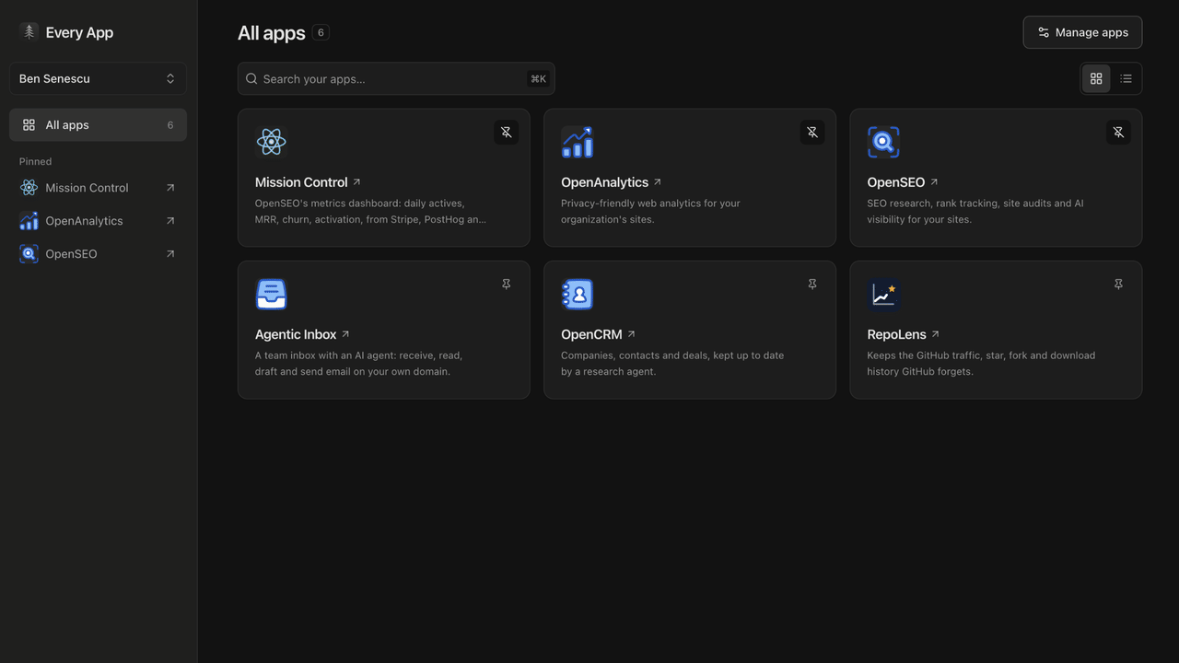Open Agentic Inbox card title link

(302, 334)
